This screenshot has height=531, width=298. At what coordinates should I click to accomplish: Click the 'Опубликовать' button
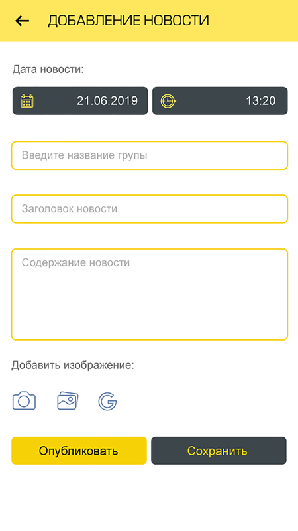tap(79, 451)
